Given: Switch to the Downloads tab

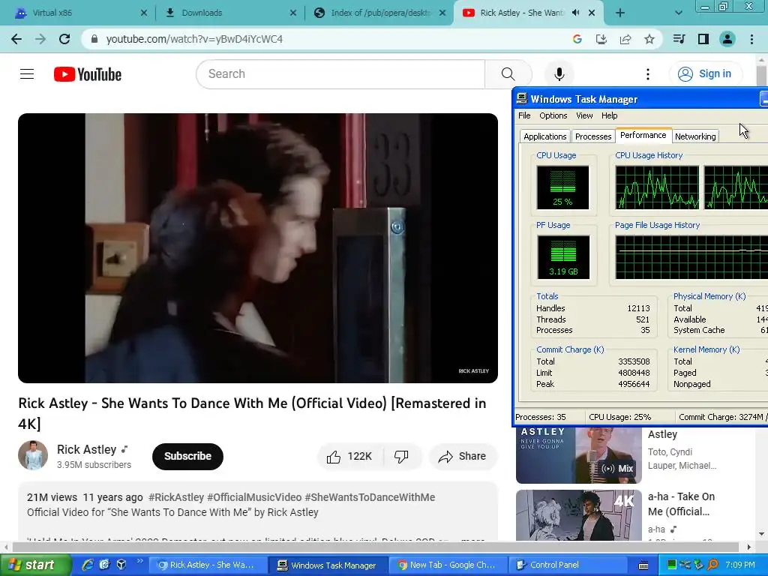Looking at the screenshot, I should coord(230,13).
